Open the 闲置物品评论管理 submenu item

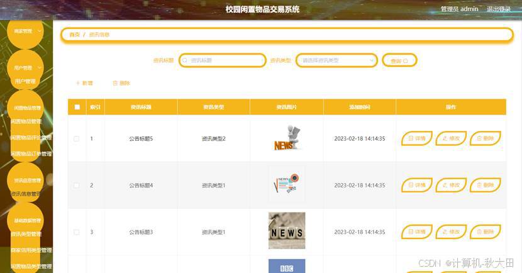point(31,138)
